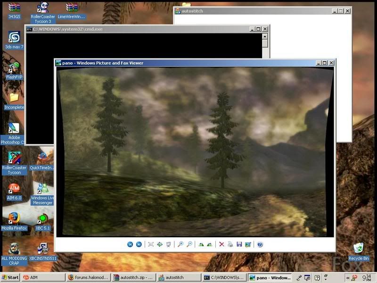
Task: Rotate the image clockwise
Action: point(201,244)
